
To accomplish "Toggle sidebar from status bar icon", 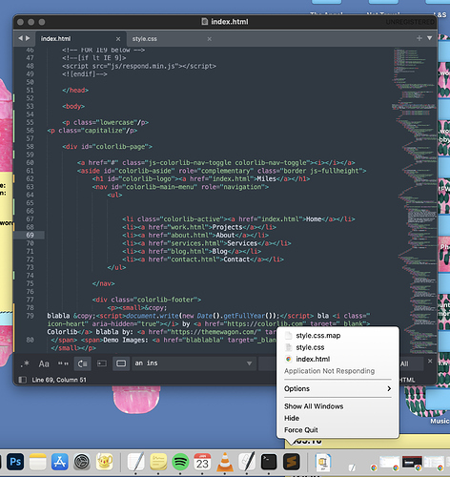I will coord(22,380).
